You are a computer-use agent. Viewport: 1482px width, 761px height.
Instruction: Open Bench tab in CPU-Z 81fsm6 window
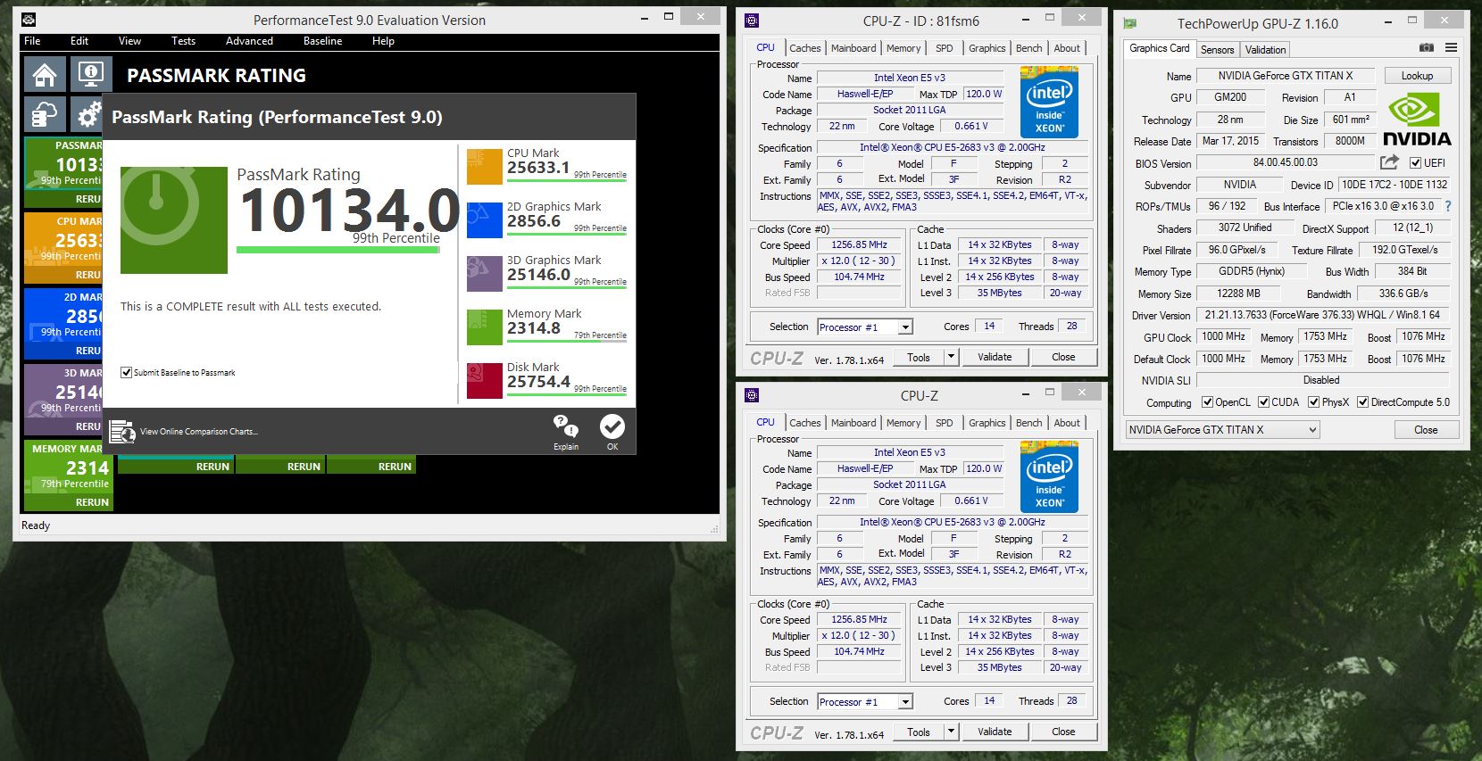(1028, 48)
